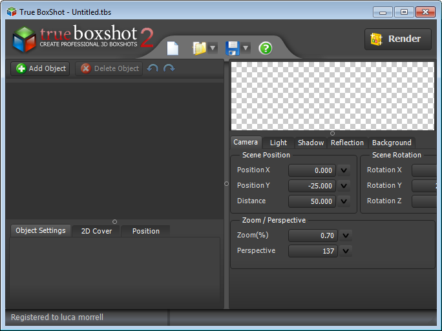Expand the Perspective dropdown arrow

point(346,251)
